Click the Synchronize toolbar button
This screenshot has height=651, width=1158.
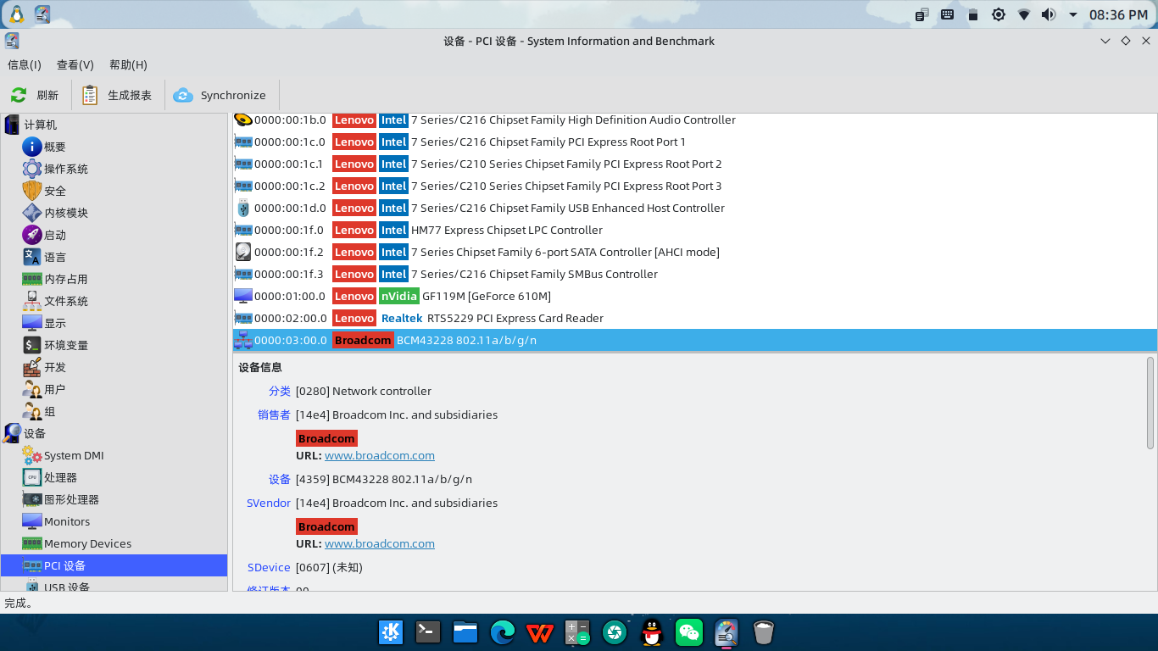coord(220,95)
